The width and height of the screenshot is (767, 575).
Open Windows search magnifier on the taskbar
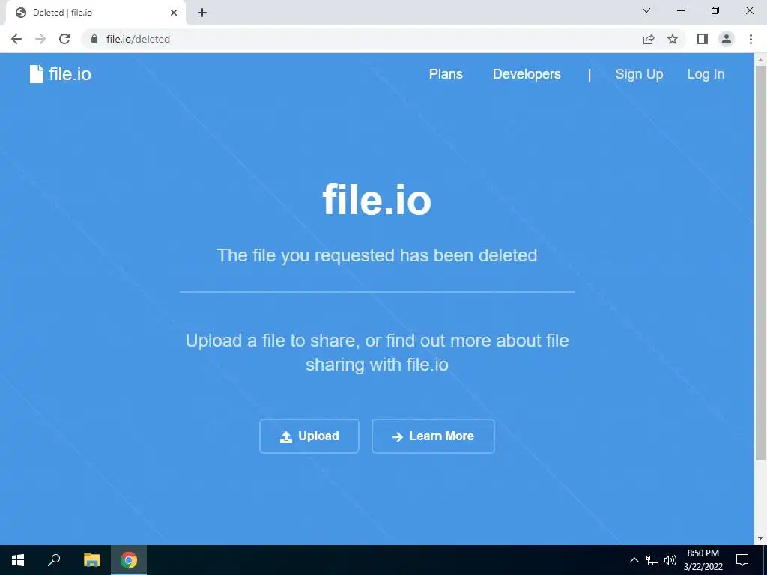(x=54, y=560)
